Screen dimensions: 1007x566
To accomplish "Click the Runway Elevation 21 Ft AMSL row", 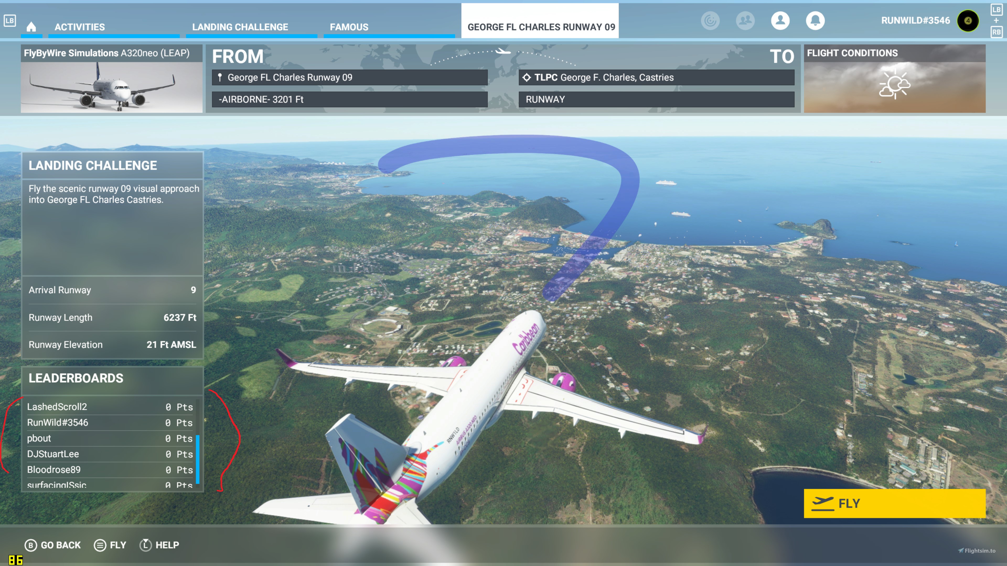I will coord(112,345).
